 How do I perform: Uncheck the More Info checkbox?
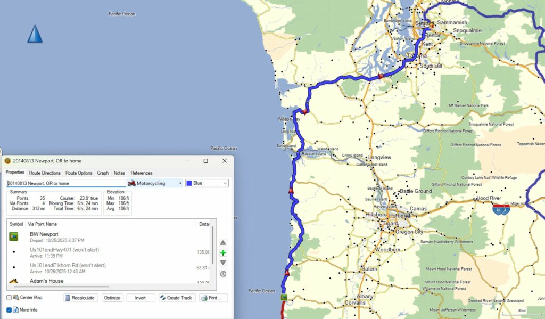pyautogui.click(x=9, y=309)
